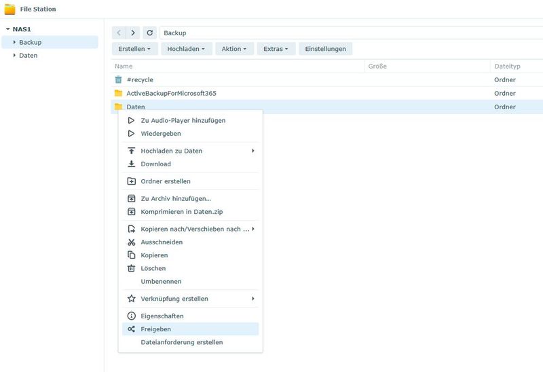Open Eigenschaften from context menu
543x372 pixels.
(x=191, y=316)
